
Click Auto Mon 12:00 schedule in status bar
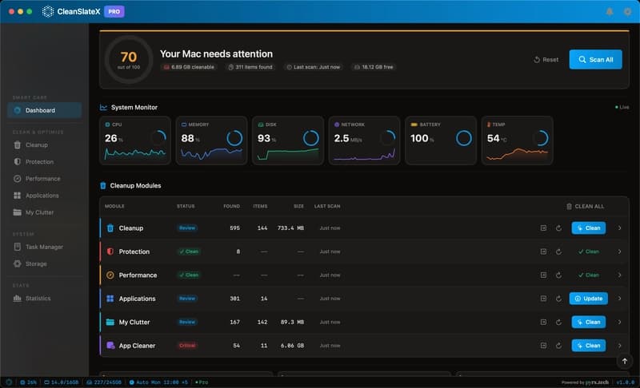[158, 382]
